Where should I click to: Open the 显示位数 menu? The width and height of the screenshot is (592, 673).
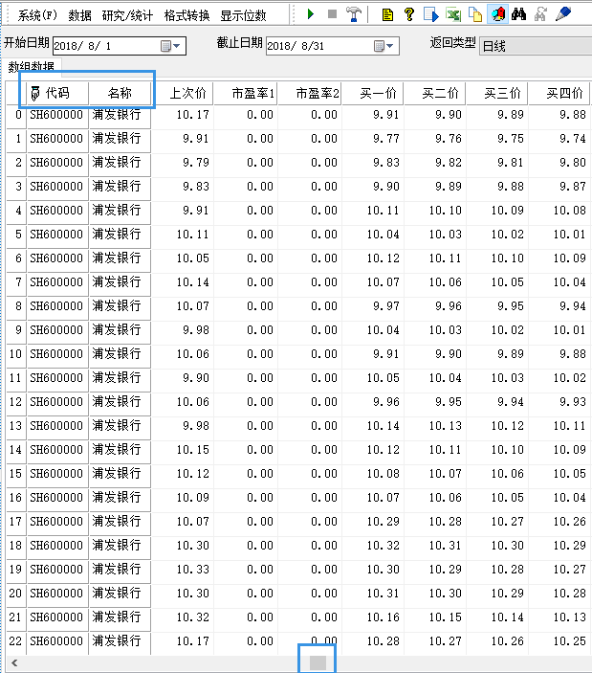point(243,16)
